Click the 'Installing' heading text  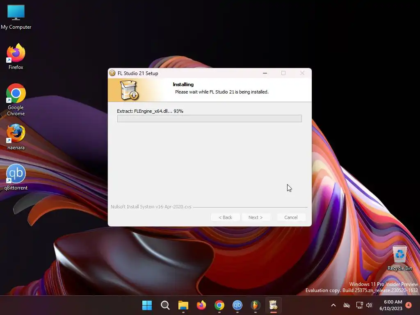tap(183, 84)
